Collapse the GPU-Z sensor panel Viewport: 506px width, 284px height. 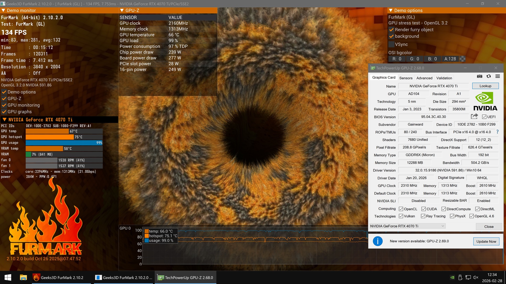click(122, 10)
